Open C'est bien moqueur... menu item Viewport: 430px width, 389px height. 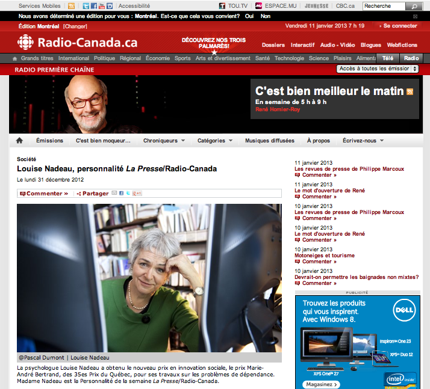point(103,141)
